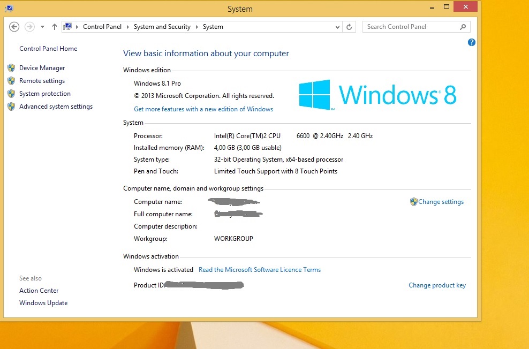Click the View basic information heading
This screenshot has height=349, width=529.
pos(206,54)
